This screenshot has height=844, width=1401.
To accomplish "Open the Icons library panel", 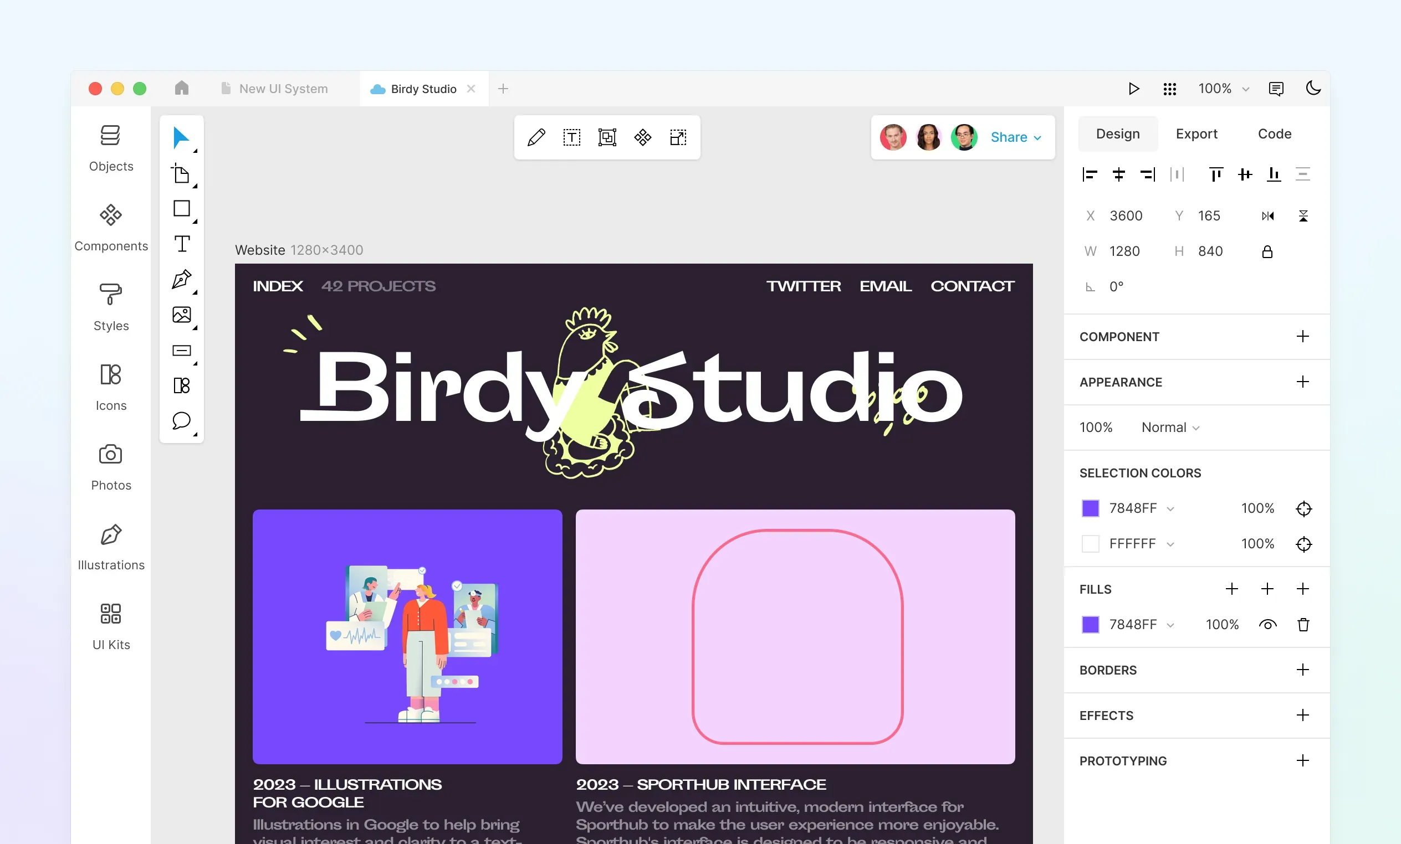I will [111, 387].
